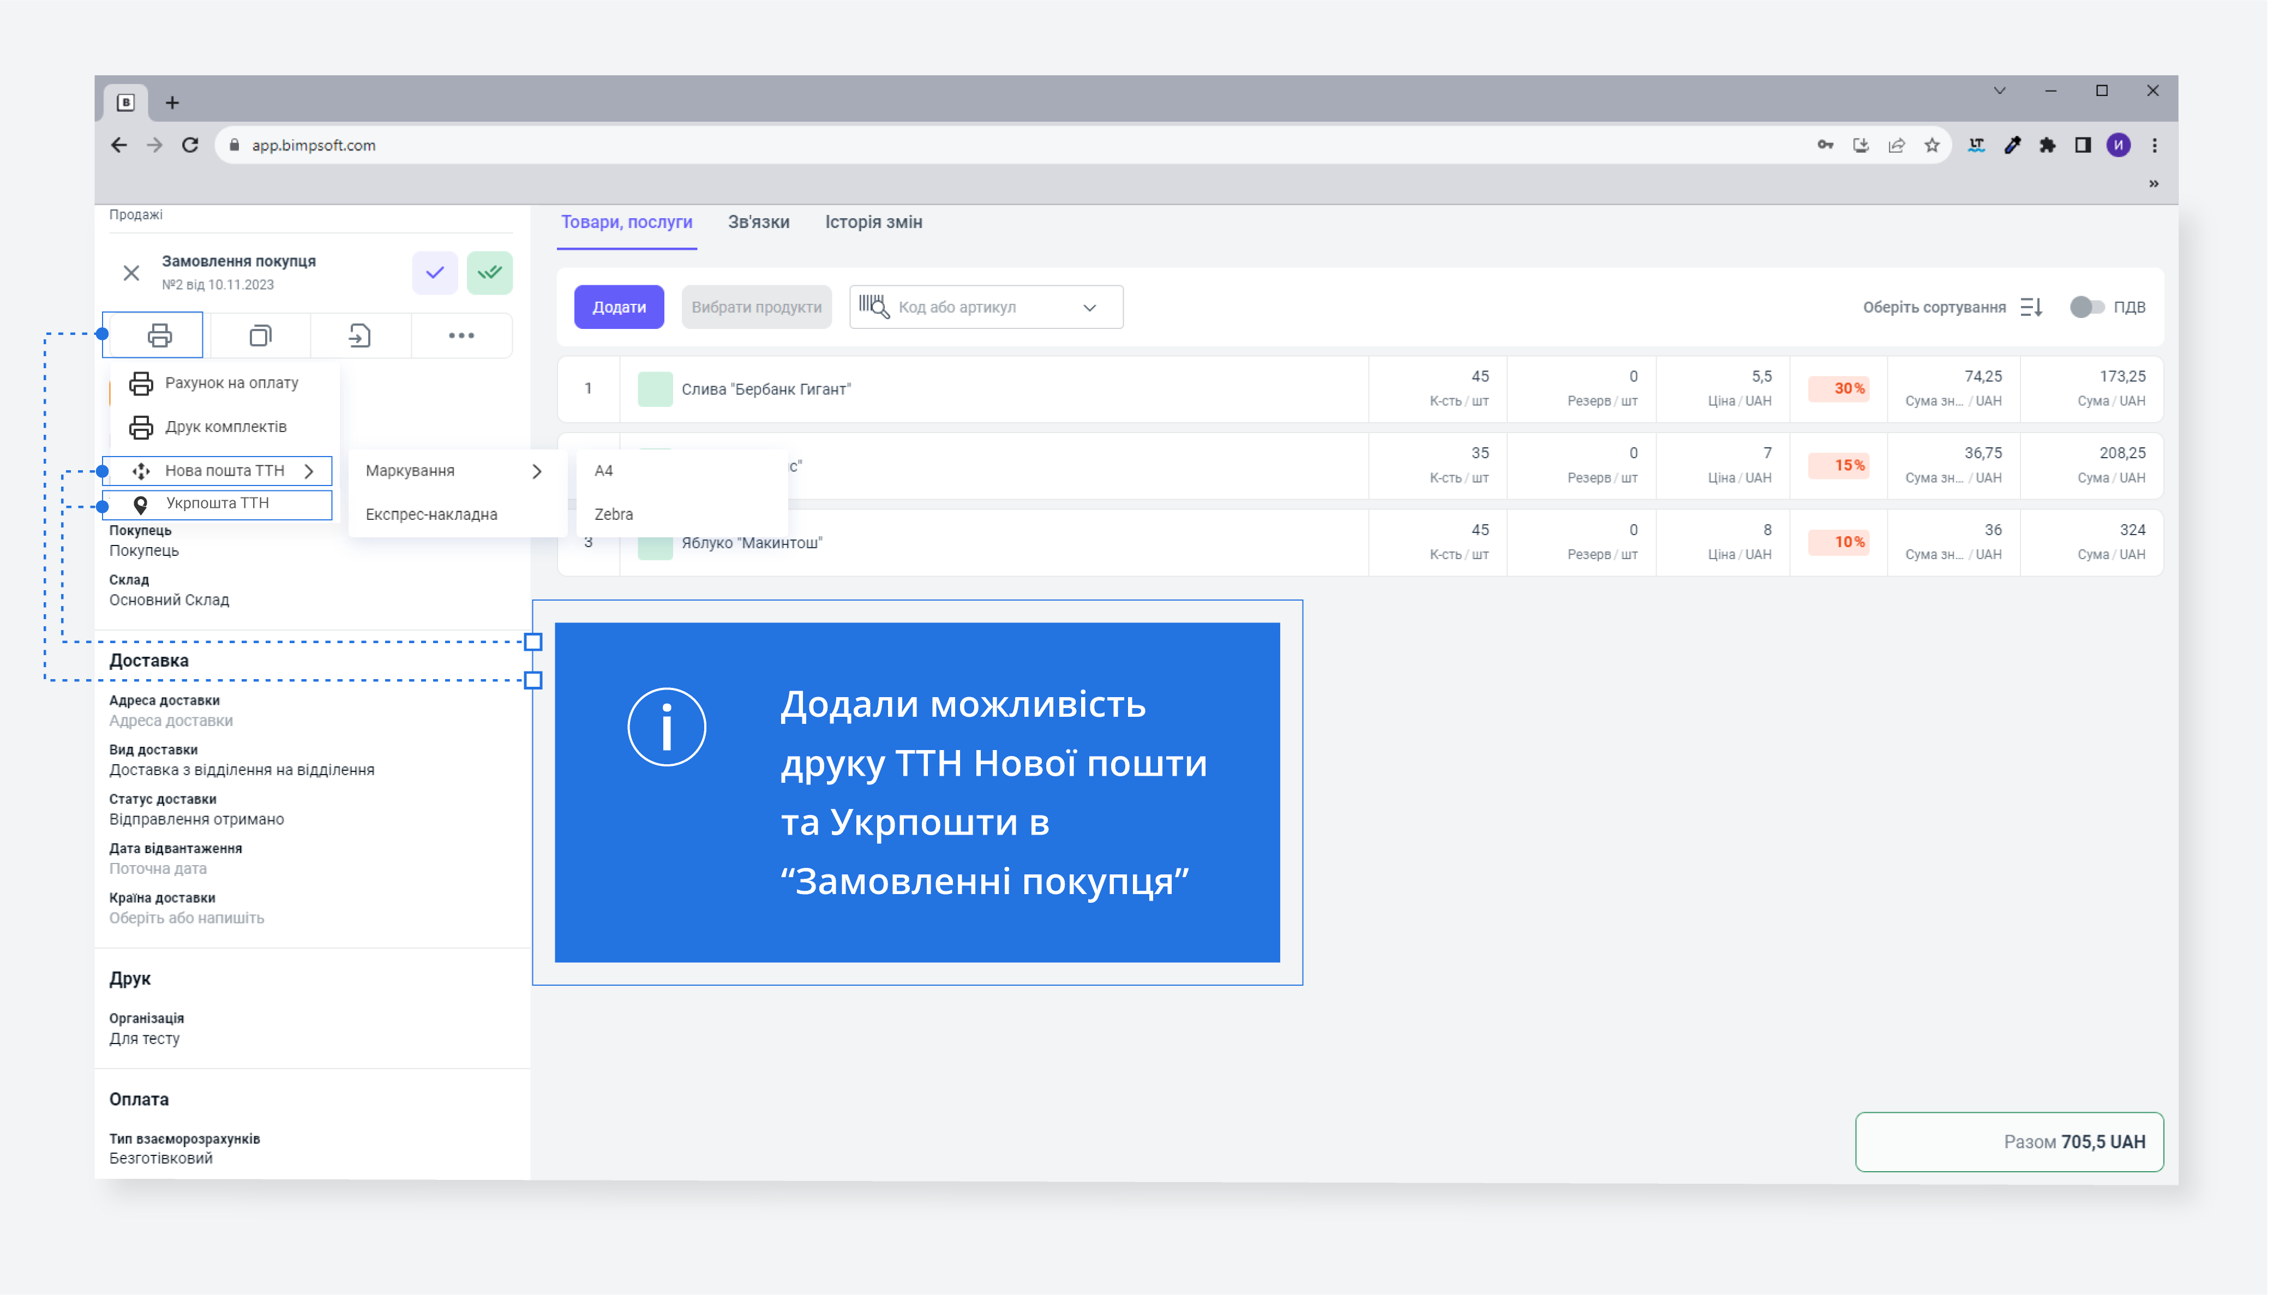The image size is (2273, 1295).
Task: Switch to the Зв'язки tab
Action: [758, 221]
